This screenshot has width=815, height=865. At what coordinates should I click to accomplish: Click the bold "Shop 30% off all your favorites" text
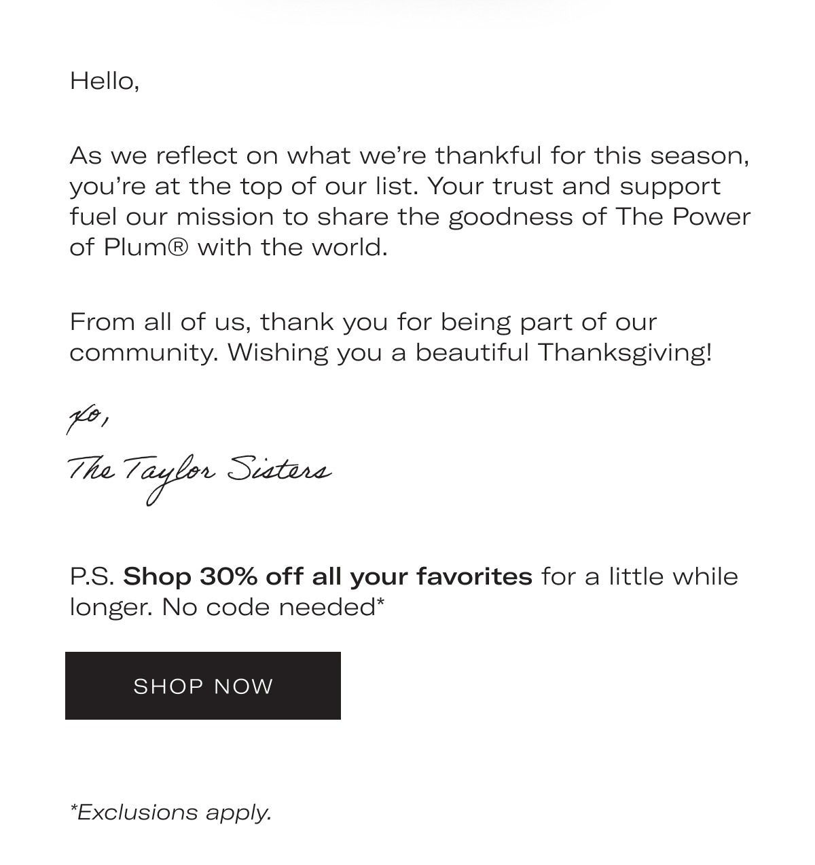[x=328, y=576]
